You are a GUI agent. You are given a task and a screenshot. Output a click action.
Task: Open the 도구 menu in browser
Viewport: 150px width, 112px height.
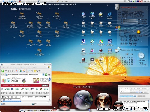point(28,67)
